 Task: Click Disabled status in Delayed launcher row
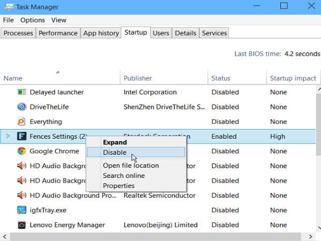coord(225,92)
